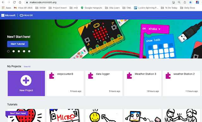
Task: Create a New Project card
Action: (26, 83)
